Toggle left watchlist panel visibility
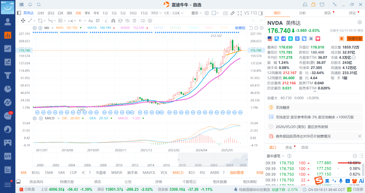Image resolution: width=365 pixels, height=193 pixels. (x=19, y=13)
